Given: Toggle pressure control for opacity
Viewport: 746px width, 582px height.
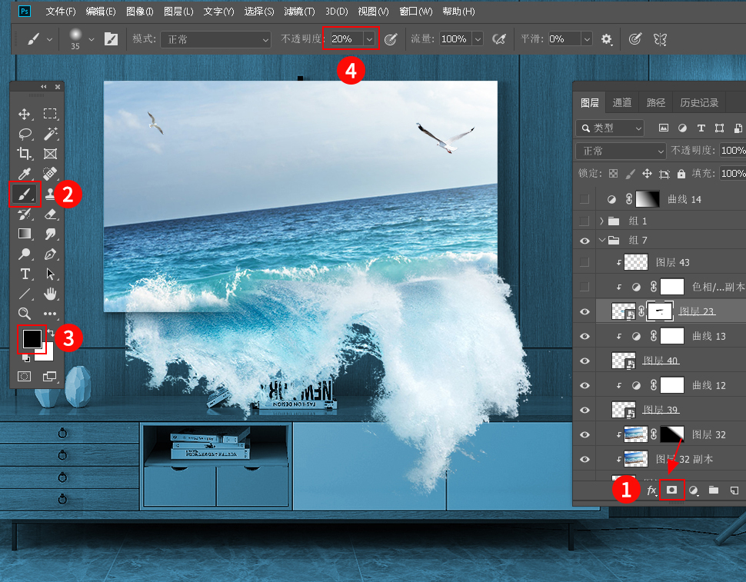Looking at the screenshot, I should 391,39.
